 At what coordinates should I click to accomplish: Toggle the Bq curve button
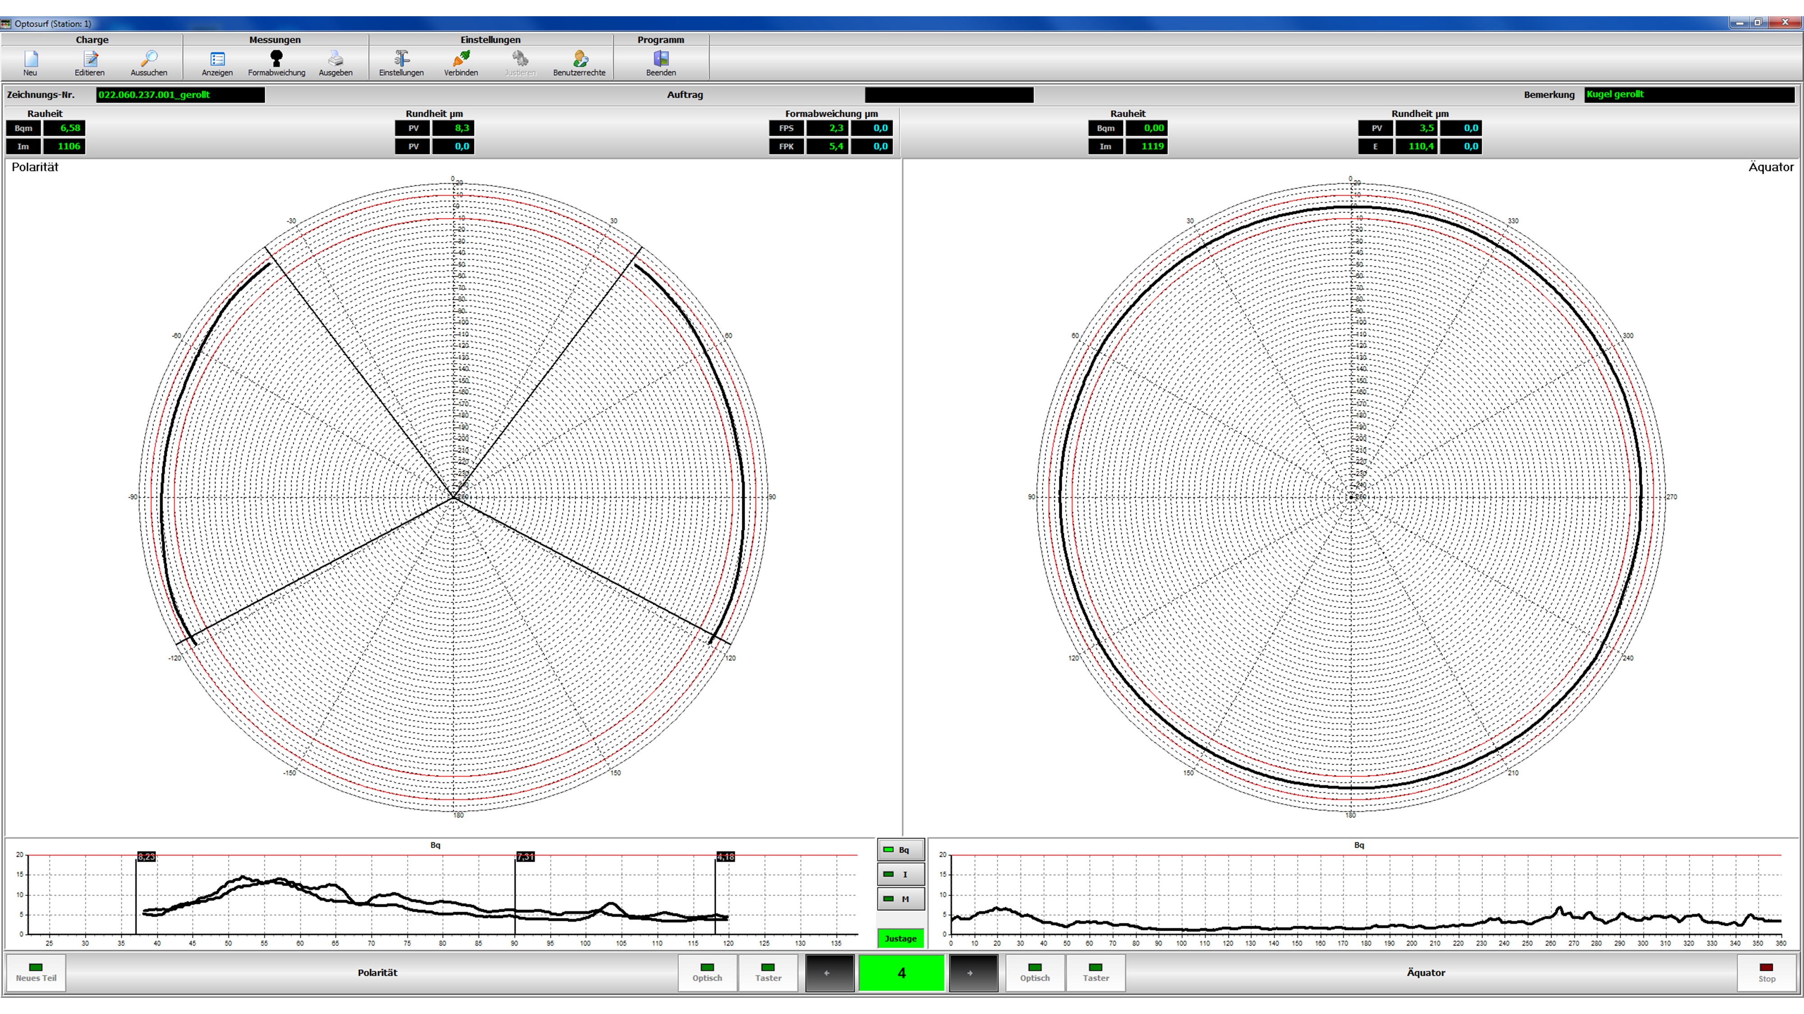(901, 850)
